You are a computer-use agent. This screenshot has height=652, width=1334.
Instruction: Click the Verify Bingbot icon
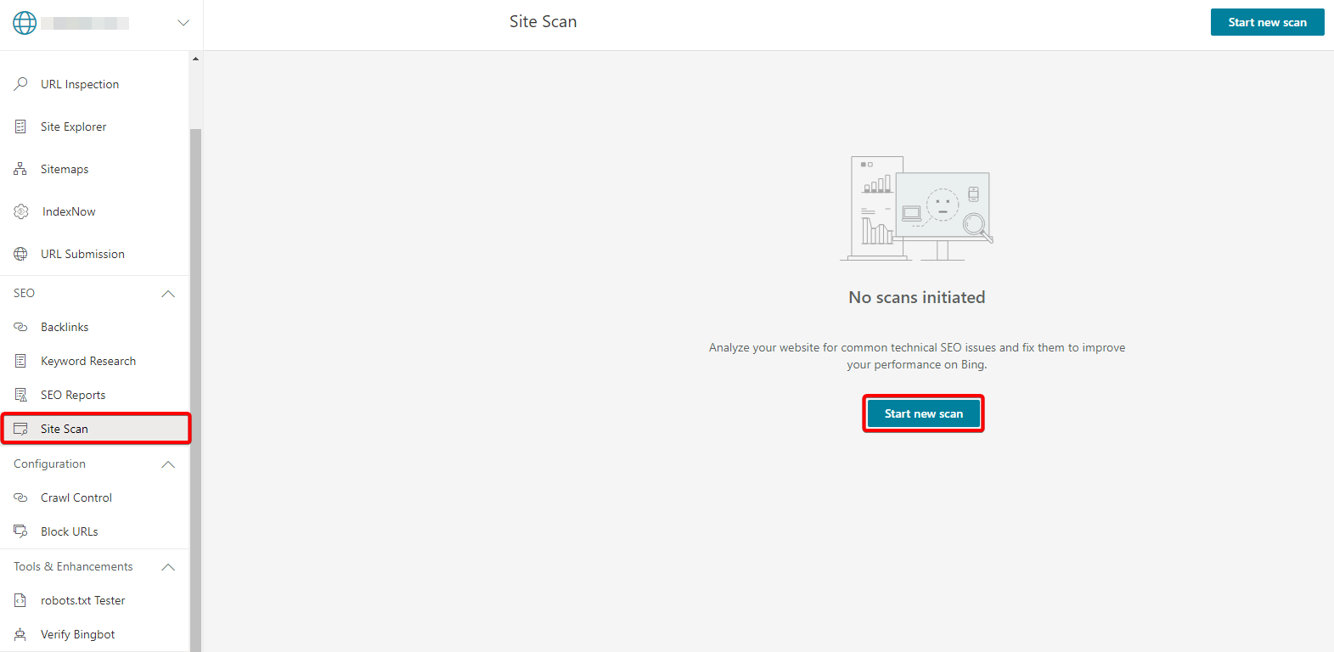(x=21, y=634)
